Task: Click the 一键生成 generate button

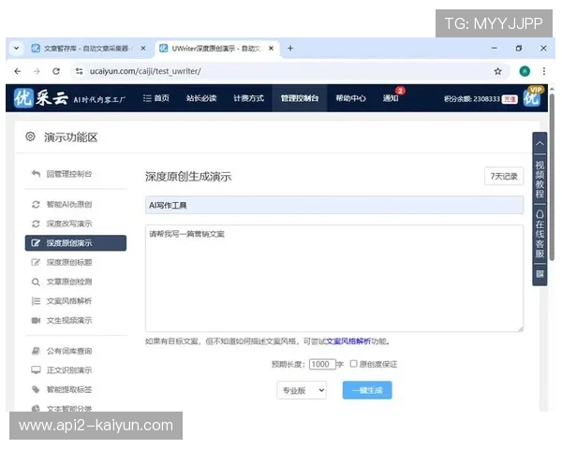Action: point(367,389)
